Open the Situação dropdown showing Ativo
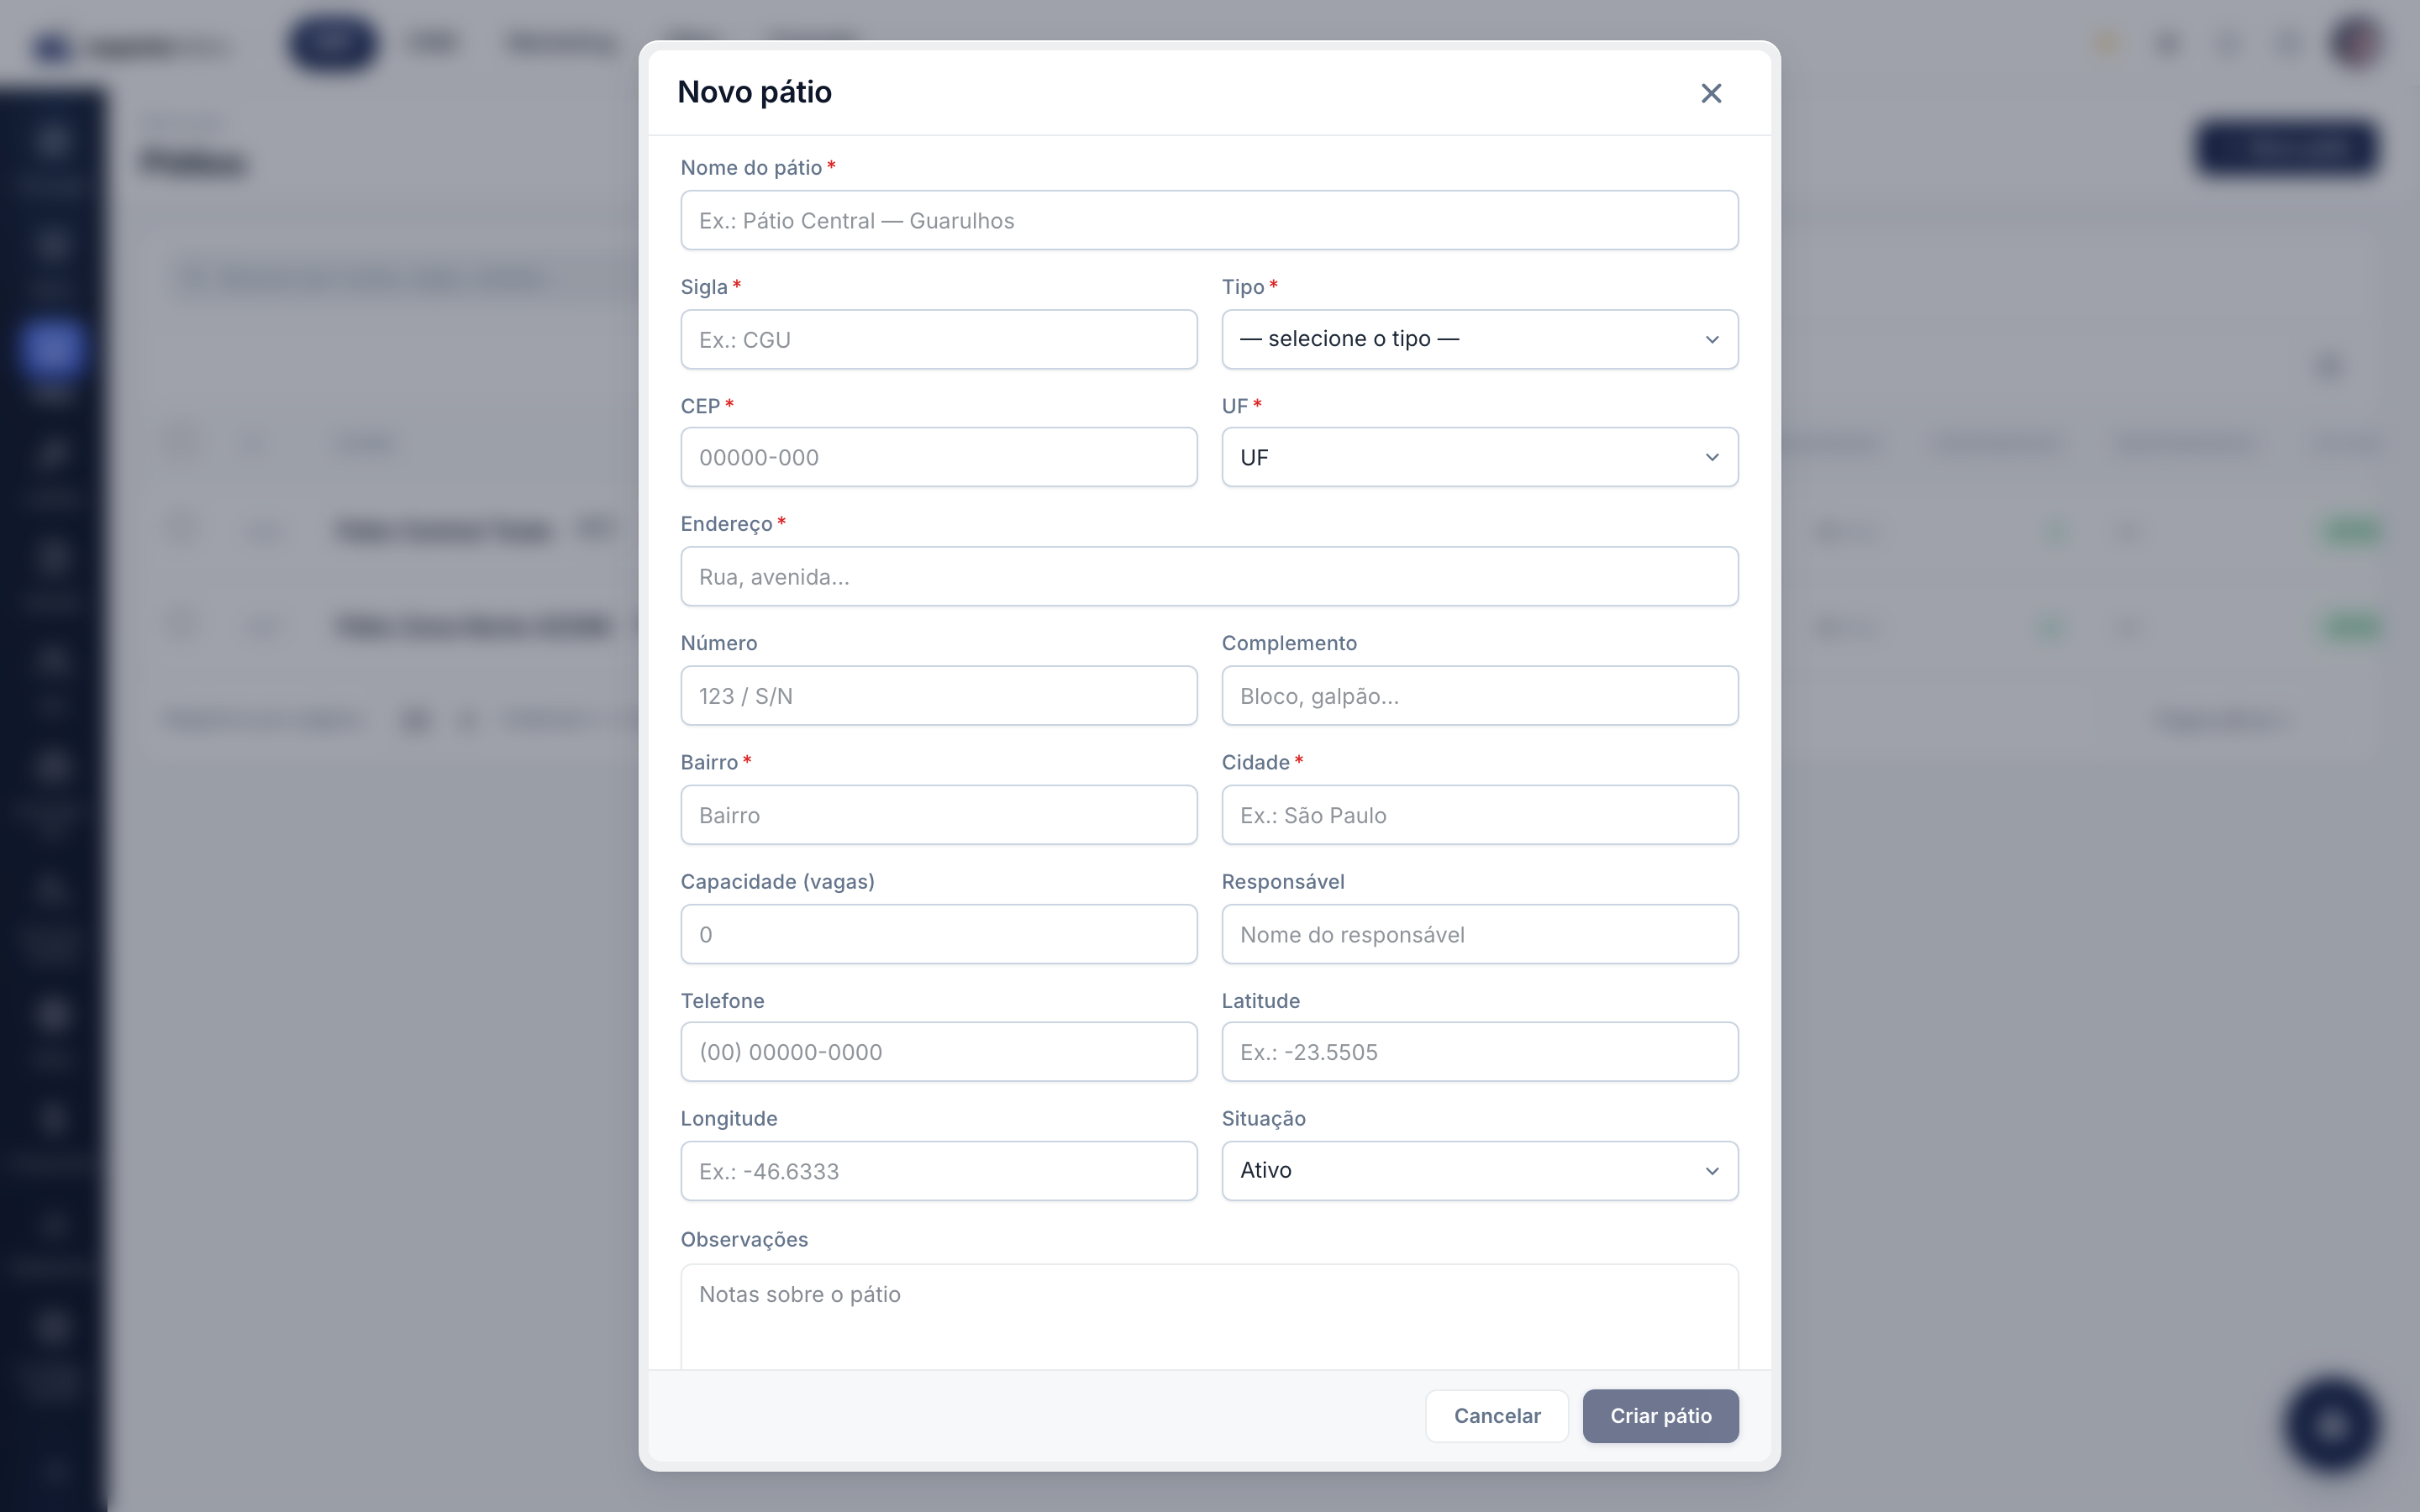The width and height of the screenshot is (2420, 1512). 1479,1170
